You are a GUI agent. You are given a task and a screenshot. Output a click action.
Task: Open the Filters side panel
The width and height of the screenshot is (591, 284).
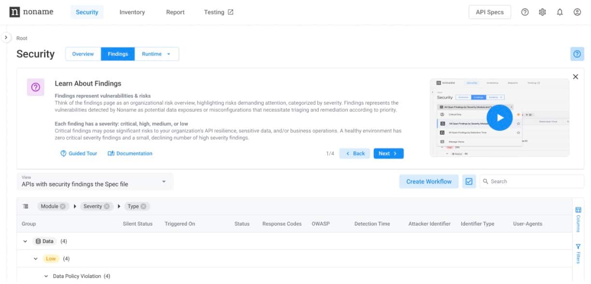point(578,254)
